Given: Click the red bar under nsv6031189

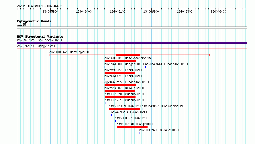Looking at the screenshot, I should (124, 109).
